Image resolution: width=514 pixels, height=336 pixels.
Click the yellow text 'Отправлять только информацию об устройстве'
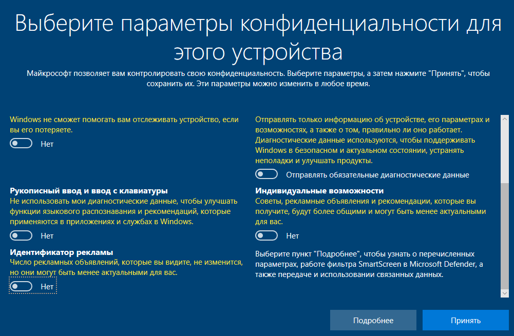click(x=372, y=140)
